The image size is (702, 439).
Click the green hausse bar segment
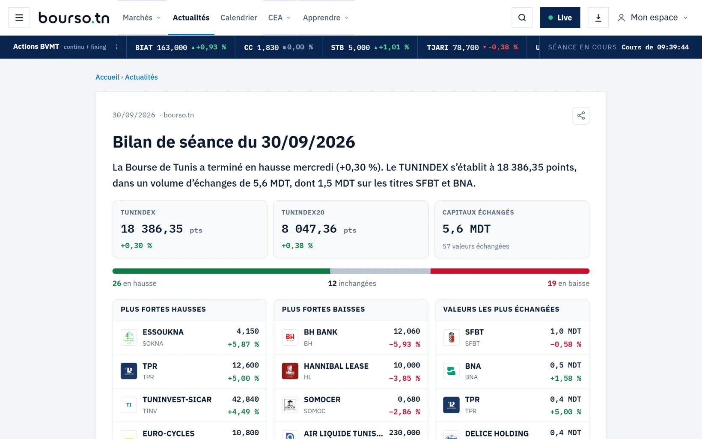click(x=221, y=271)
